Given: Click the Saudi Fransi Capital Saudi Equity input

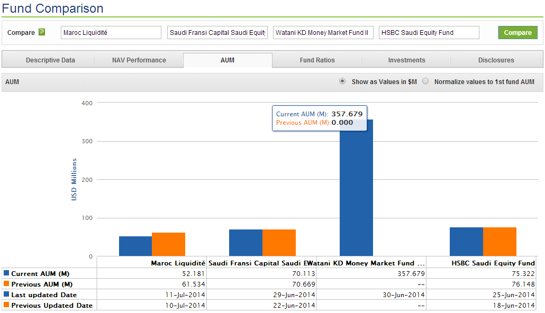Looking at the screenshot, I should [217, 33].
